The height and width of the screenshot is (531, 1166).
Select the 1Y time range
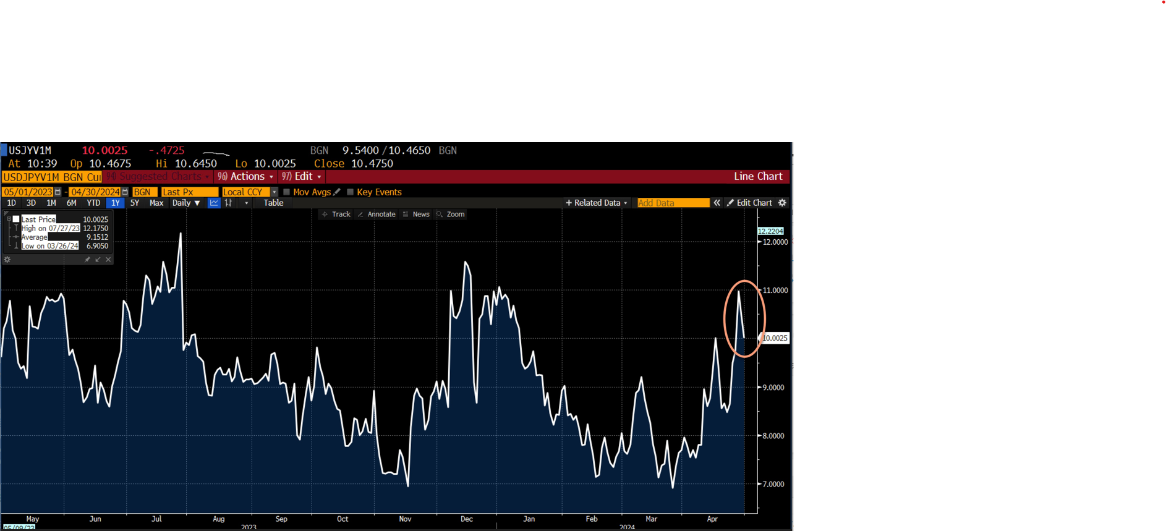[115, 203]
